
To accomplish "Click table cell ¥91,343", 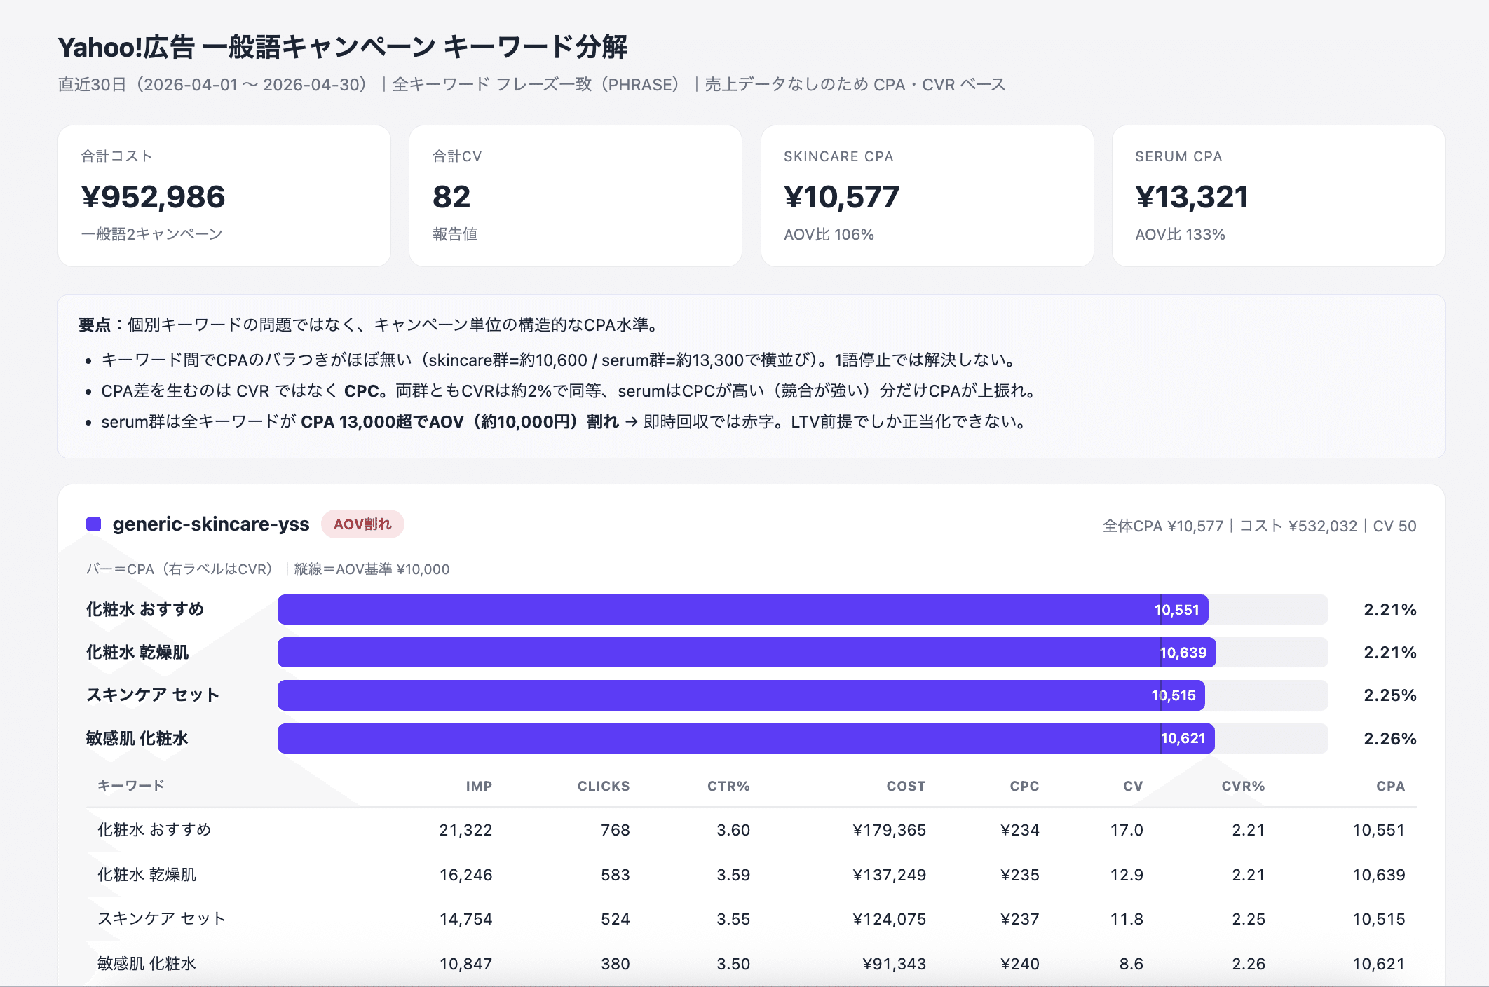I will 894,964.
